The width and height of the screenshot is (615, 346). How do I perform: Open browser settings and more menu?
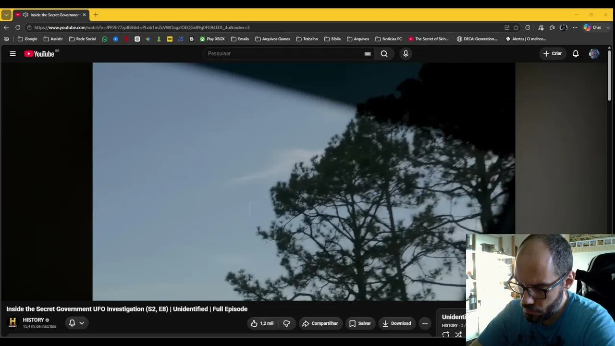(575, 27)
